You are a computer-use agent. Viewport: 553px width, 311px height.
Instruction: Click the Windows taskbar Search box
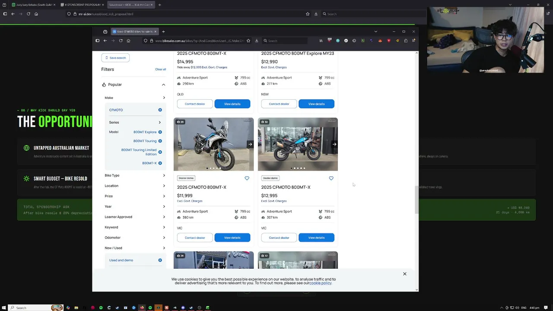(36, 308)
